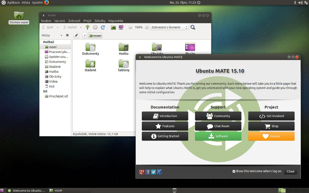Viewport: 309px width, 193px height.
Task: Open the Home folder toolbar icon
Action: [113, 27]
